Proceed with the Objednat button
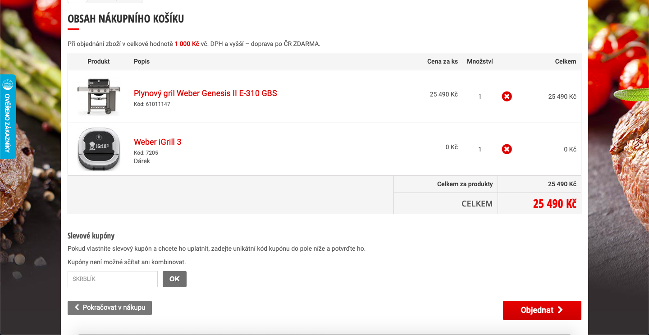The height and width of the screenshot is (335, 649). 542,310
